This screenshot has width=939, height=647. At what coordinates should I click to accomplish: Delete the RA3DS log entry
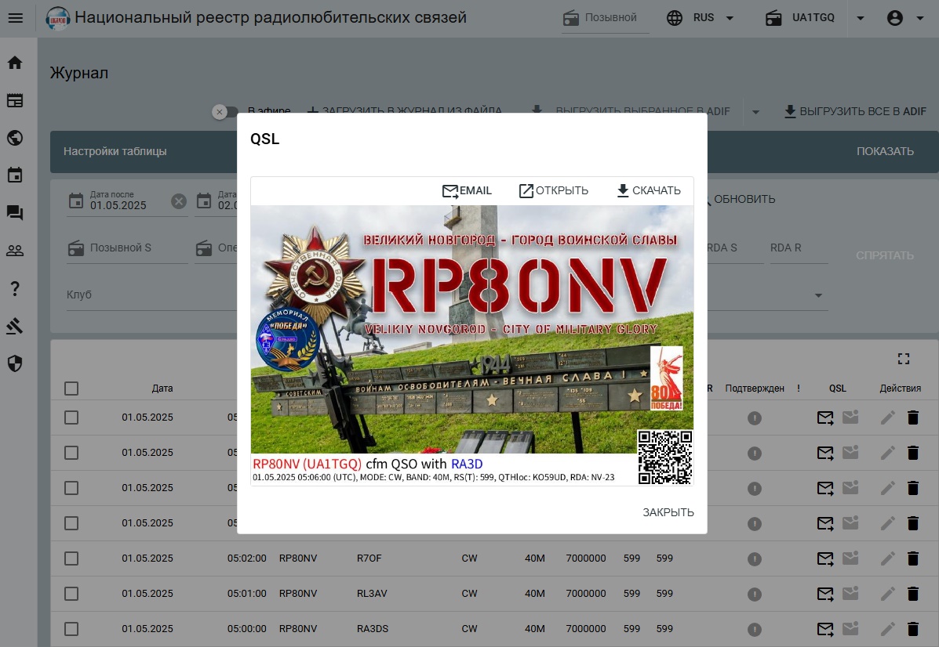[x=912, y=629]
